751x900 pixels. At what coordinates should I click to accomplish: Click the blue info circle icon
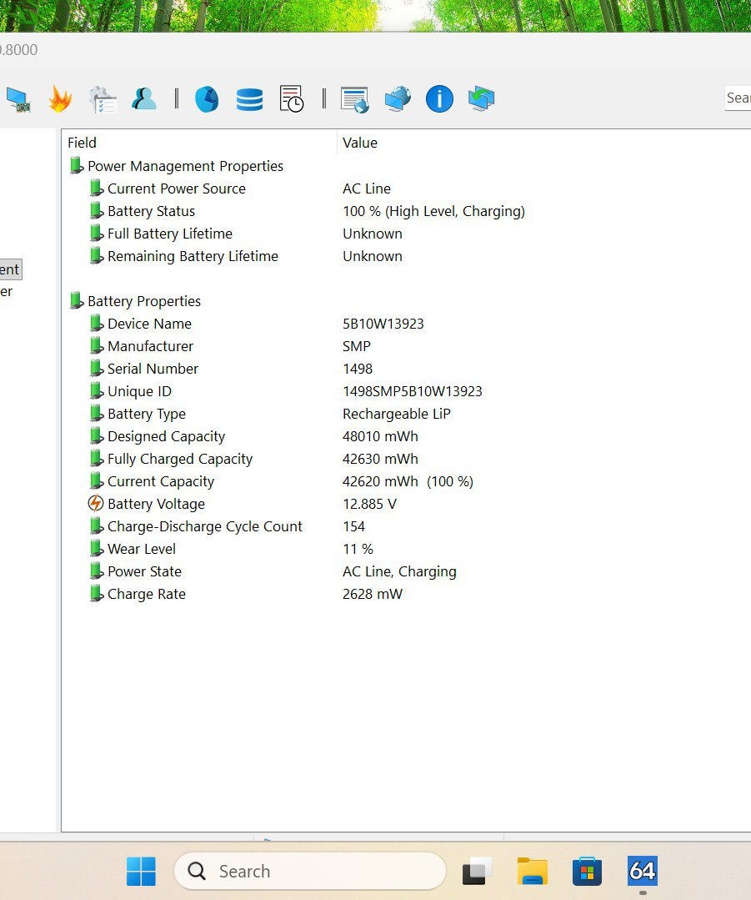pos(439,99)
